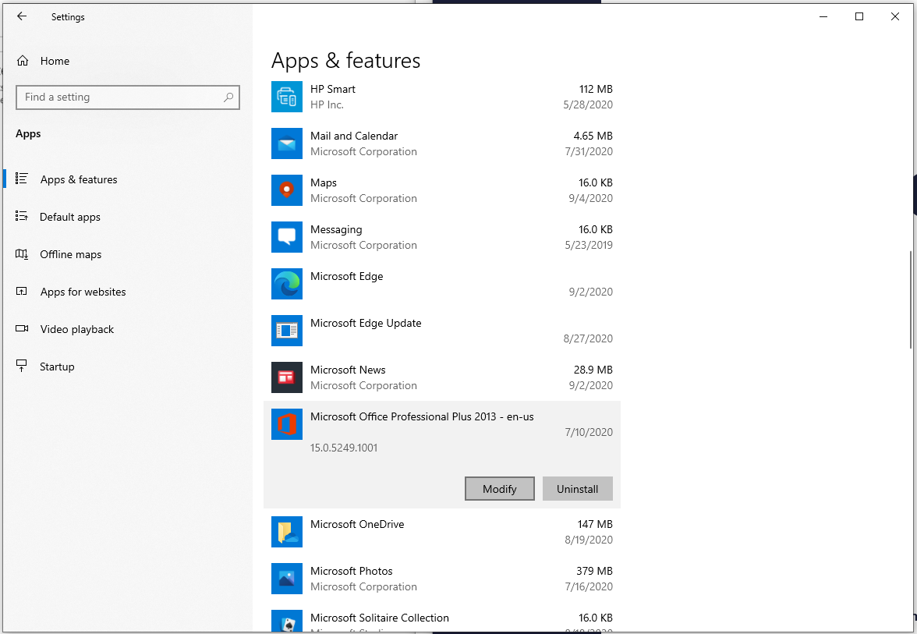Minimize the Settings window

point(823,16)
